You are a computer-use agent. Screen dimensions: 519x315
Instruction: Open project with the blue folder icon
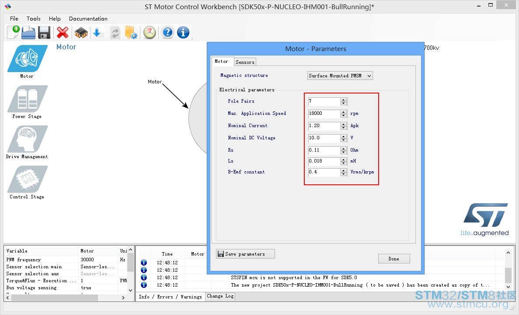coord(28,32)
